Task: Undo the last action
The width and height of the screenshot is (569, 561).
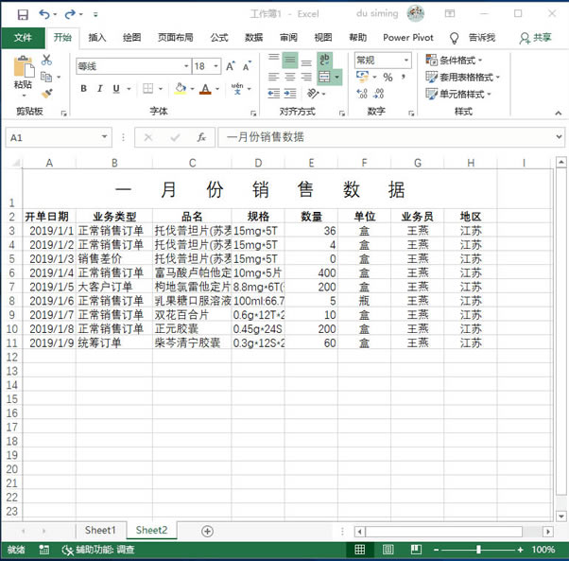Action: pyautogui.click(x=44, y=14)
